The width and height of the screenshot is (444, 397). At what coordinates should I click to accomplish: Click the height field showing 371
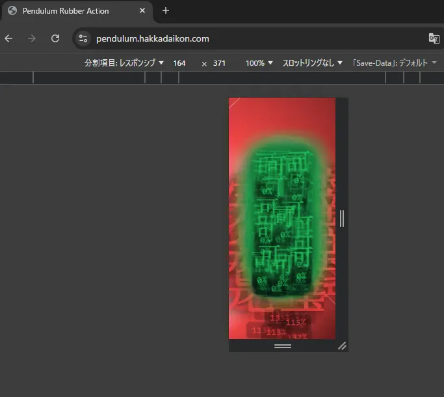click(x=220, y=63)
